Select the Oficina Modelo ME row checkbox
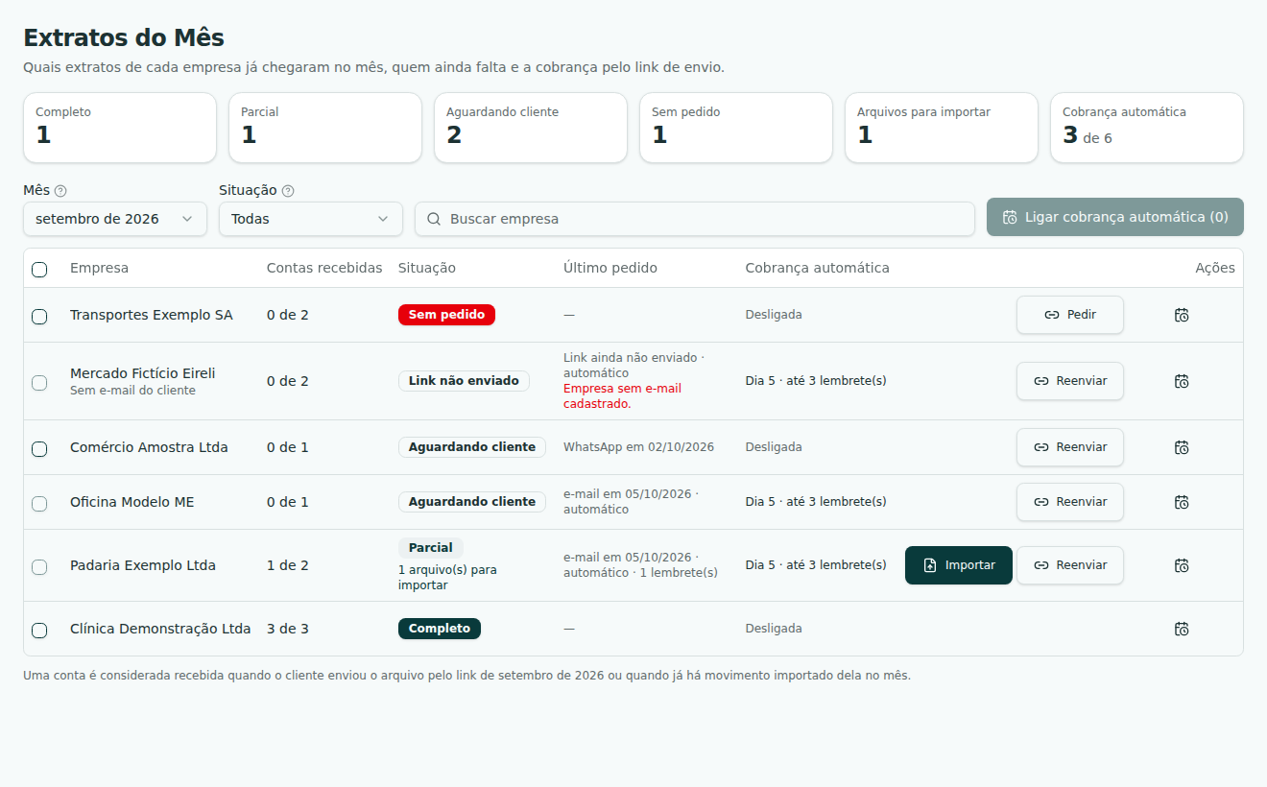 point(39,503)
